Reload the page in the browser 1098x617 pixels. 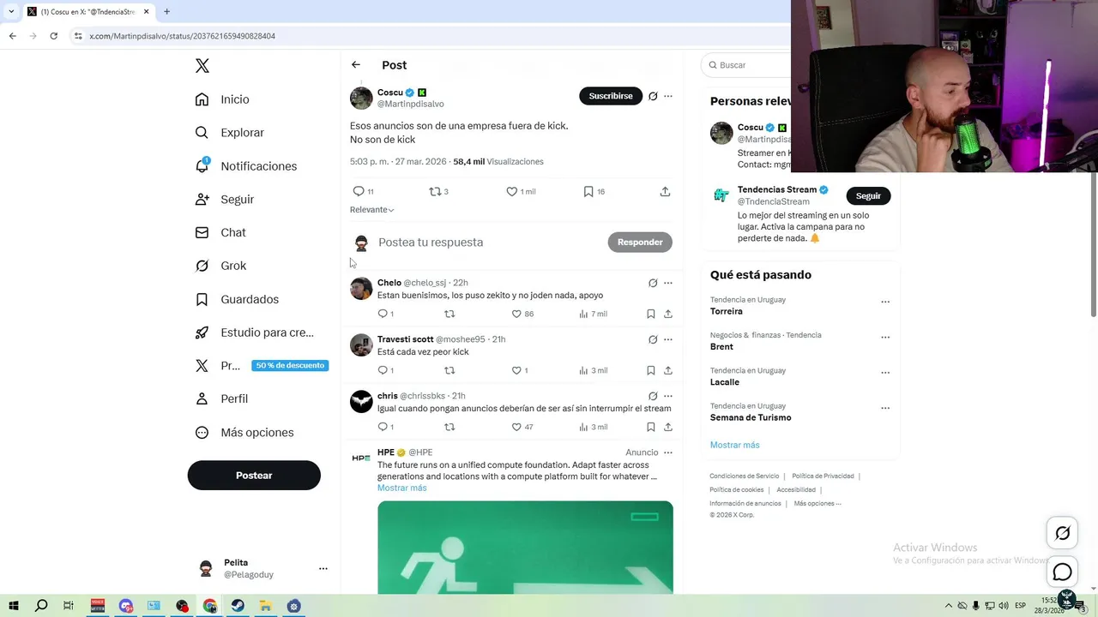pyautogui.click(x=53, y=36)
